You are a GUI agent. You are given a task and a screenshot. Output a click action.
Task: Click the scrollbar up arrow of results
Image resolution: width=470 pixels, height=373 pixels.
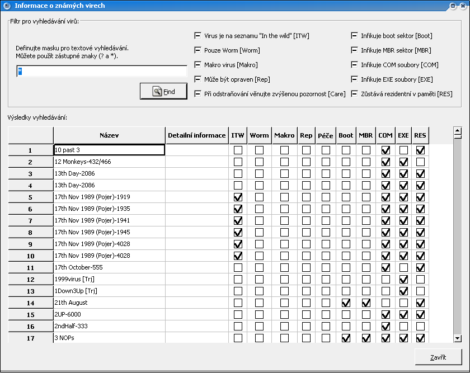click(x=458, y=131)
